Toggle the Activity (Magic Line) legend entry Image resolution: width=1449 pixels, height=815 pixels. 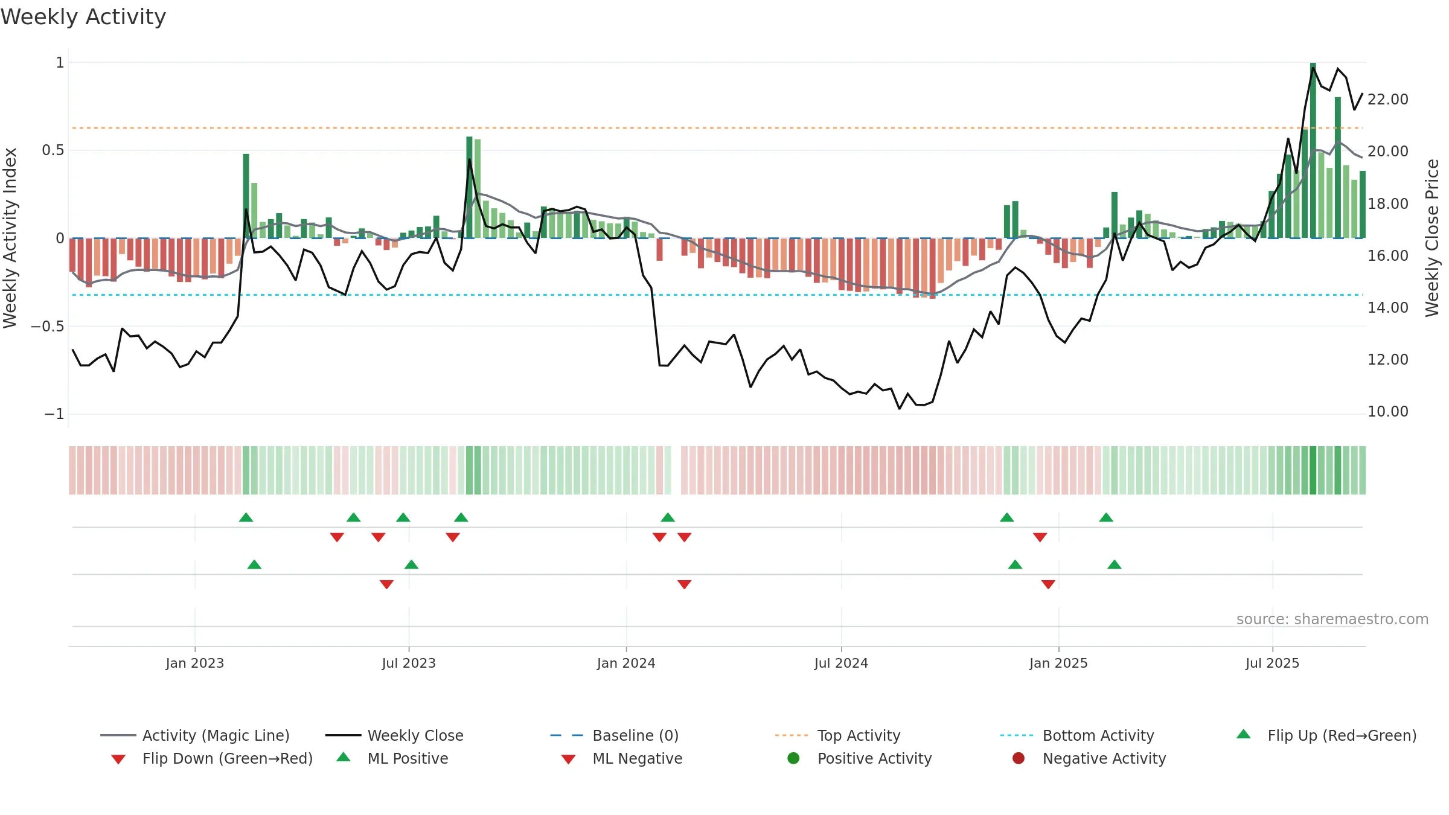point(195,735)
